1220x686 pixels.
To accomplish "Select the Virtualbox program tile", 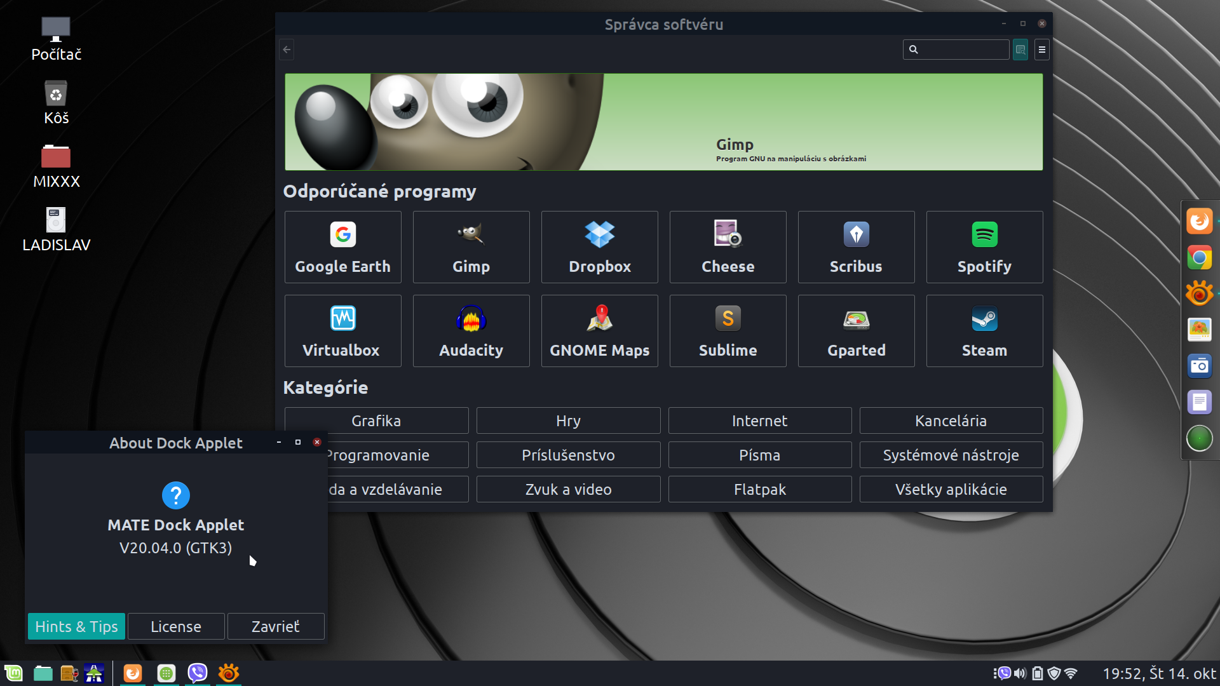I will point(342,331).
